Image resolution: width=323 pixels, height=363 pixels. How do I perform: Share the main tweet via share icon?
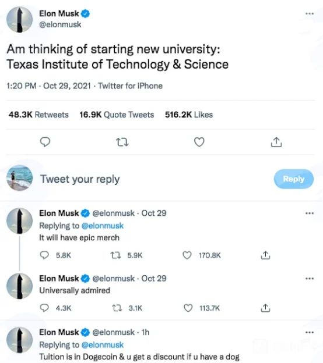tap(276, 142)
